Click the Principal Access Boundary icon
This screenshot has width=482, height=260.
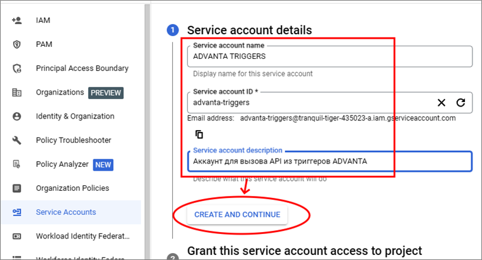click(x=17, y=68)
